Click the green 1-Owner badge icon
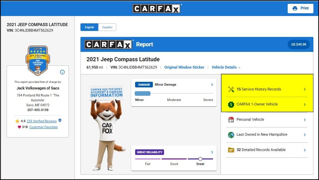The height and width of the screenshot is (180, 319). (231, 104)
